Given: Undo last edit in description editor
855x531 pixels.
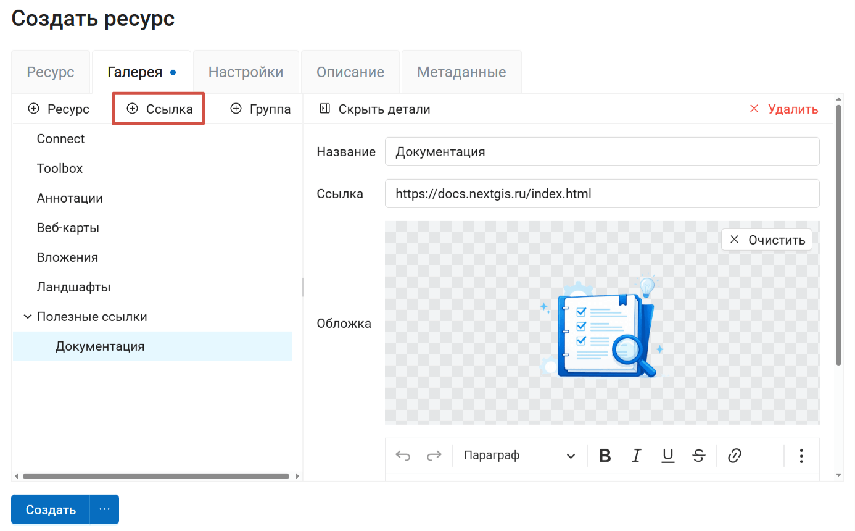Looking at the screenshot, I should pyautogui.click(x=403, y=456).
